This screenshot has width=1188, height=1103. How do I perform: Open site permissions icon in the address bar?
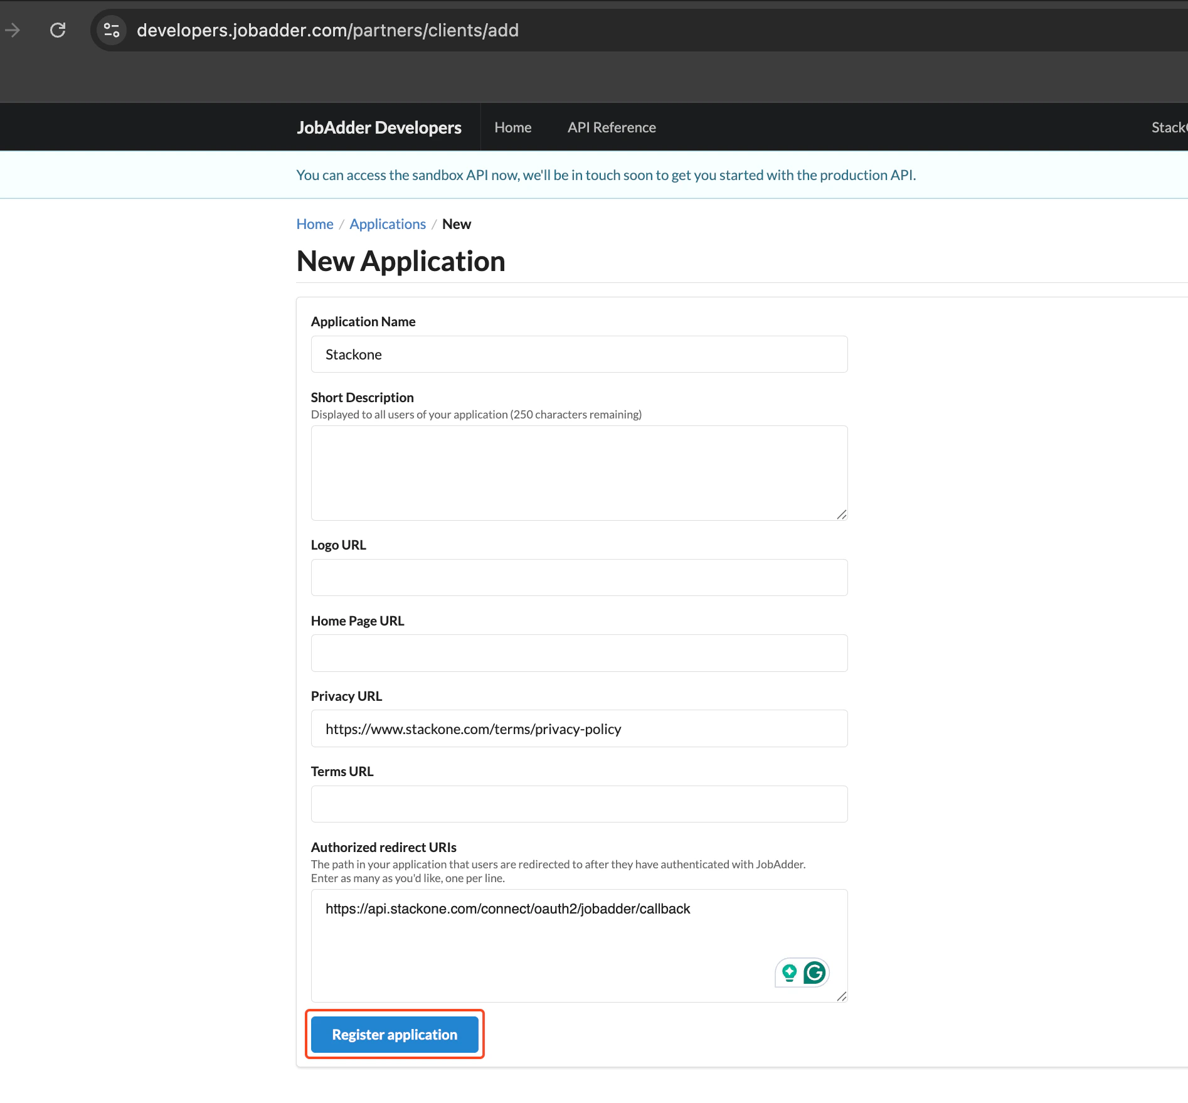(111, 29)
